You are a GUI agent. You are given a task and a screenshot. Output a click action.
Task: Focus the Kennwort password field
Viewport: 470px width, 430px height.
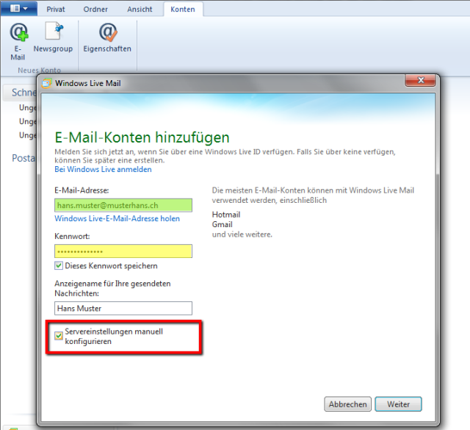[x=123, y=251]
